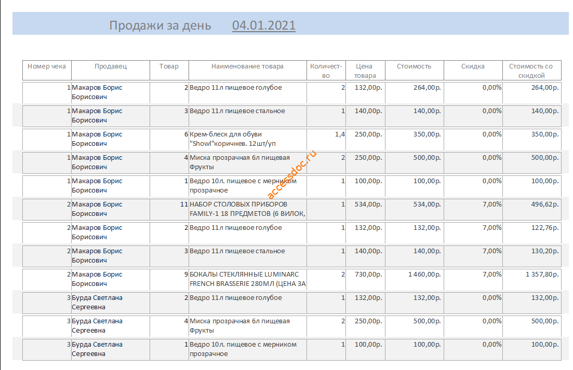573x370 pixels.
Task: Click "Миска прозрачная 6л пищевая" in receipt 1
Action: tap(239, 158)
